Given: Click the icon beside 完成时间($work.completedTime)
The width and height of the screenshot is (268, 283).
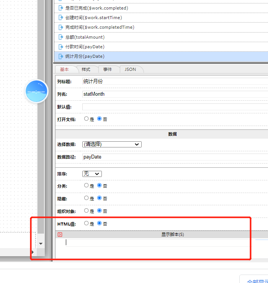Looking at the screenshot, I should point(61,27).
